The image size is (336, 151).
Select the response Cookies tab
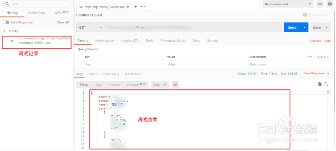[92, 74]
